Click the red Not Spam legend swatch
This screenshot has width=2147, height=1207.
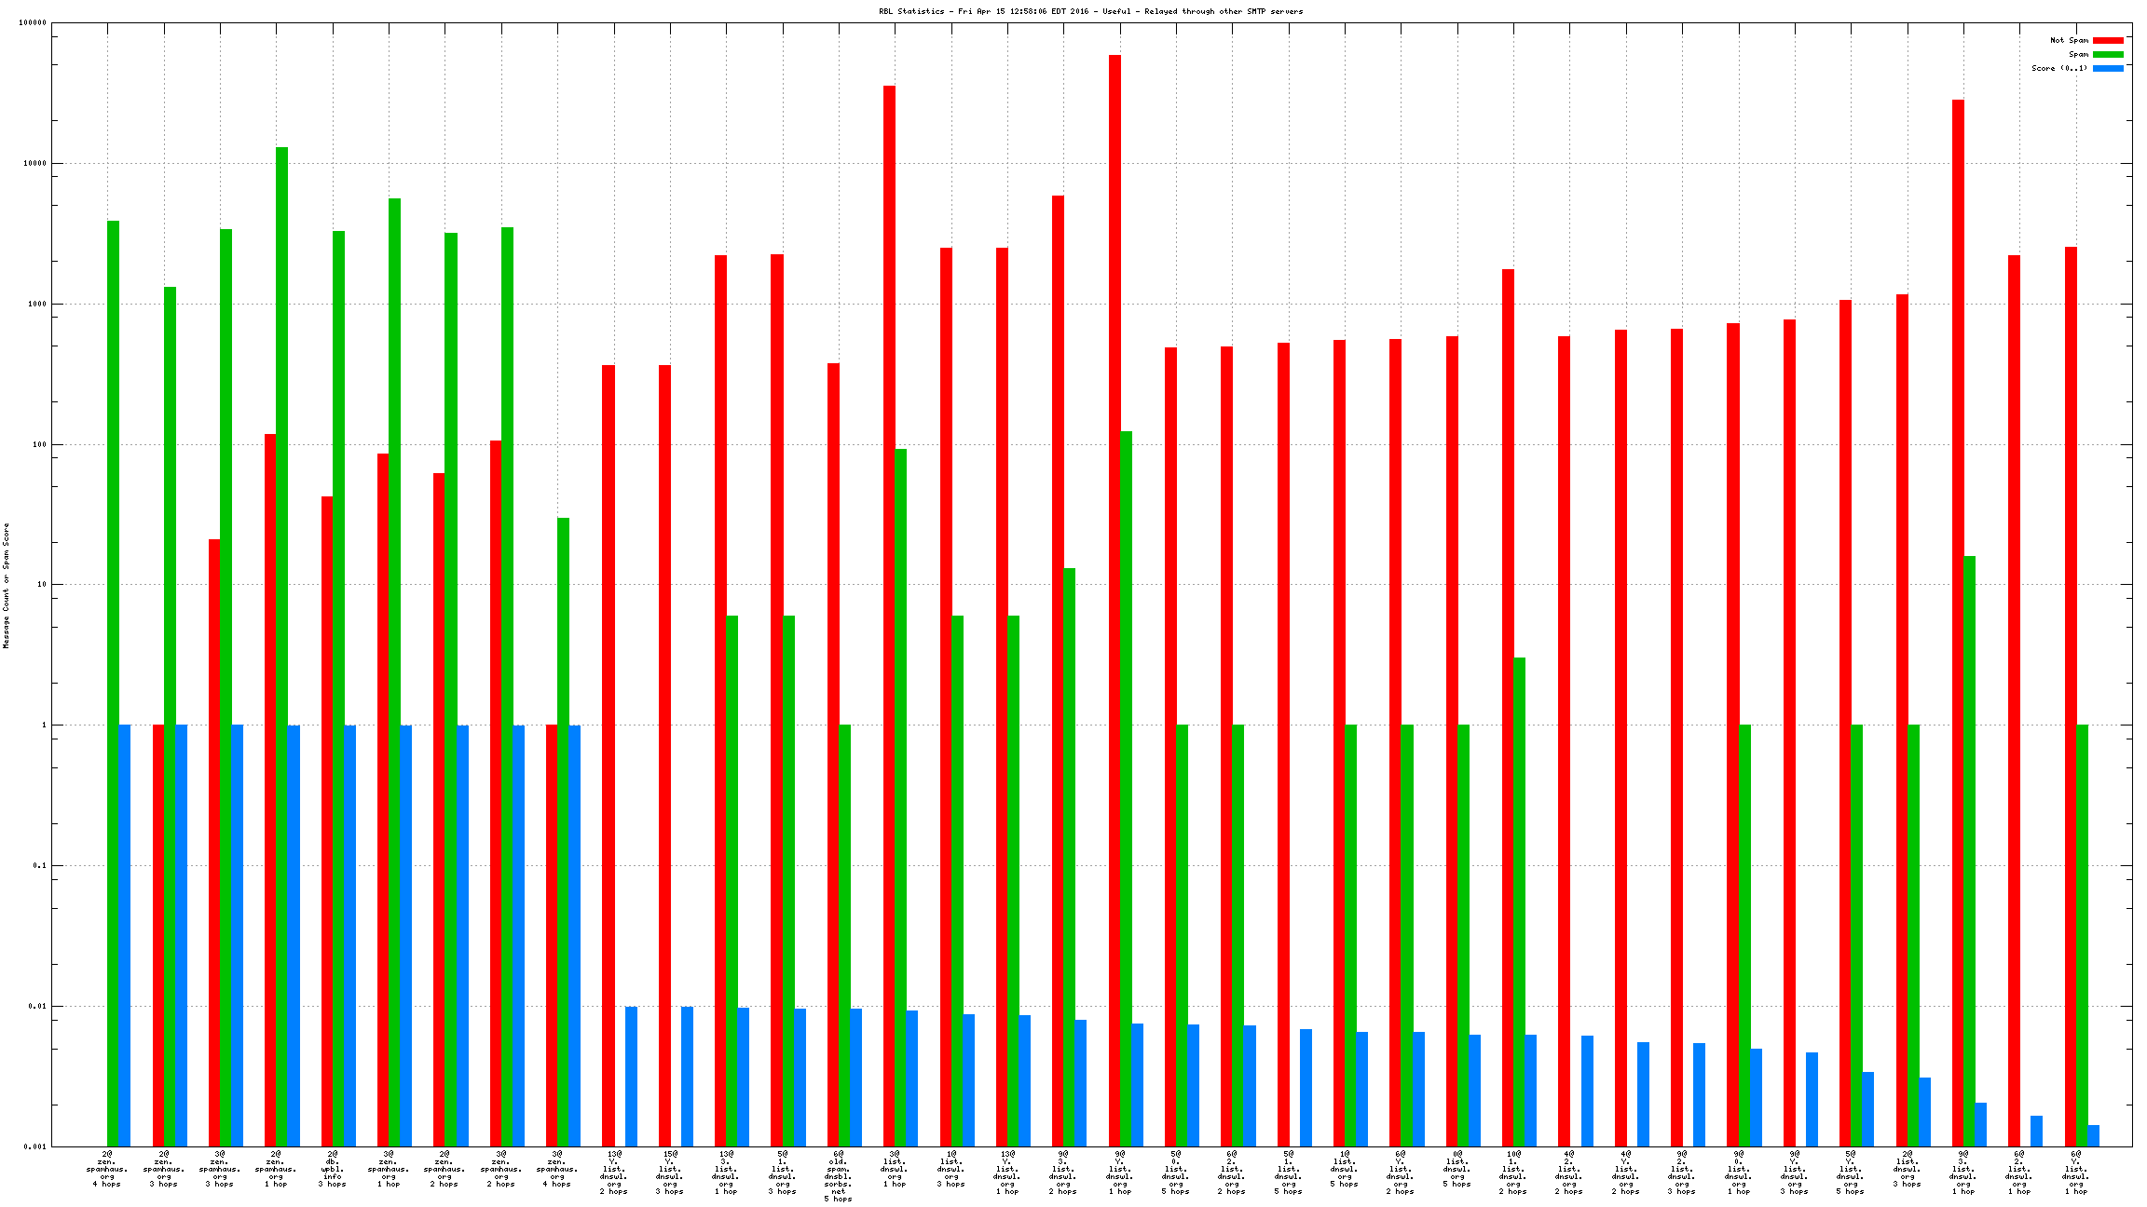[2108, 40]
